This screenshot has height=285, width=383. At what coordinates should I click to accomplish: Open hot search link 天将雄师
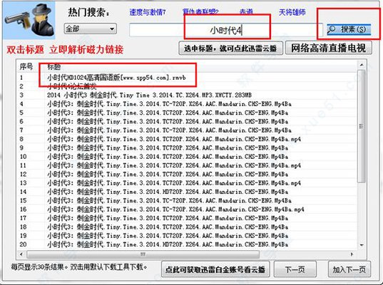292,12
